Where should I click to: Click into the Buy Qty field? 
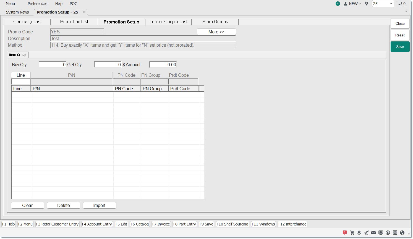coord(53,65)
